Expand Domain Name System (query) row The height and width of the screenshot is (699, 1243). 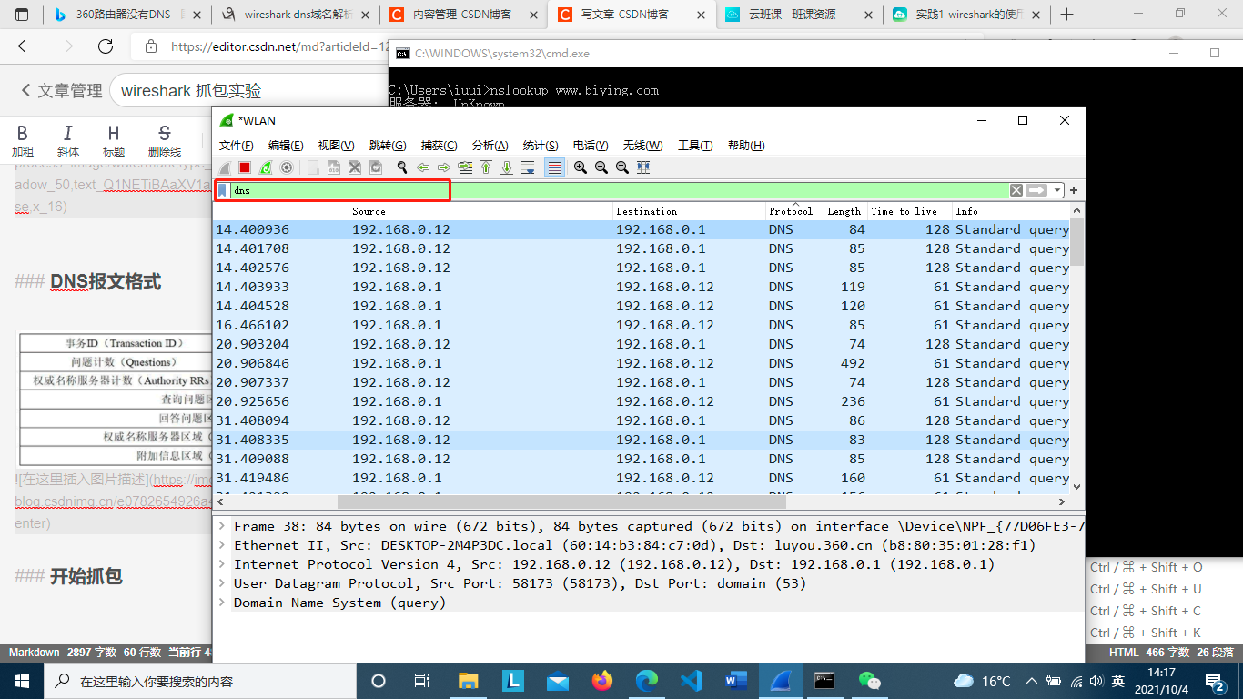click(x=222, y=603)
